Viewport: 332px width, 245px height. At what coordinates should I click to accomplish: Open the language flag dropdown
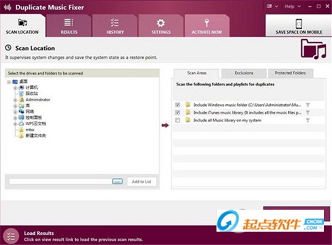[x=272, y=6]
